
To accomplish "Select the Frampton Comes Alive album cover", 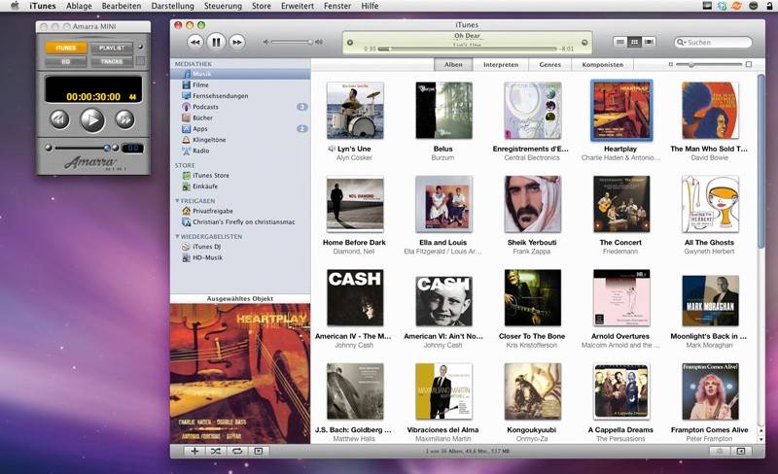I will click(x=710, y=391).
